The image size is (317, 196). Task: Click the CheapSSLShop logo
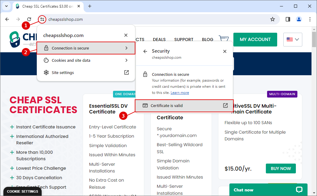[23, 39]
